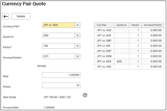Click the Factor cell of JPY vs. USD
The width and height of the screenshot is (167, 111).
tap(135, 67)
